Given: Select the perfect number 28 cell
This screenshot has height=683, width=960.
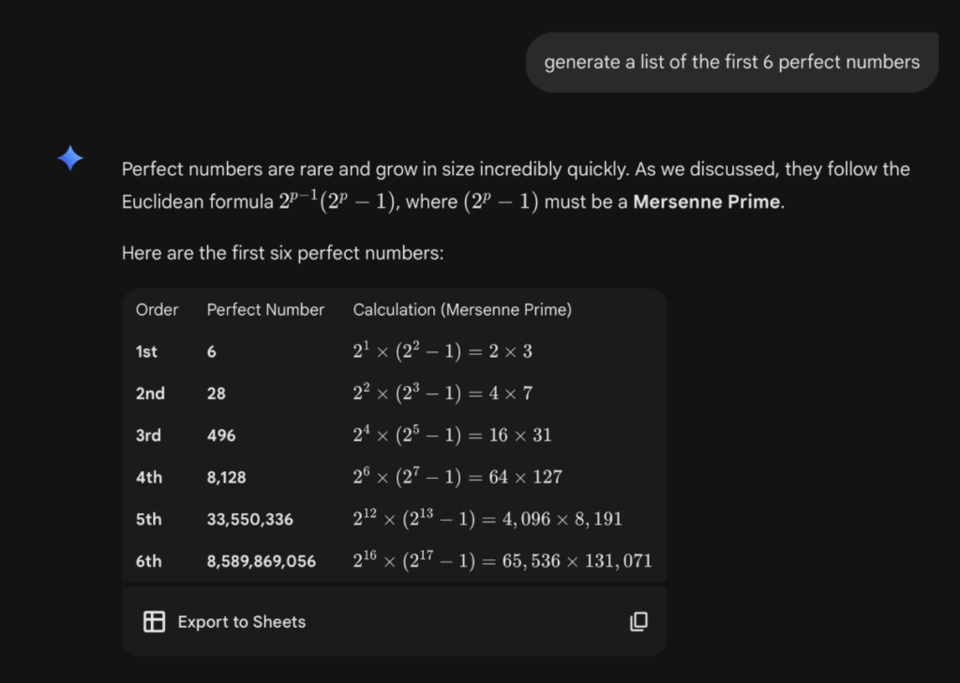Looking at the screenshot, I should [x=217, y=393].
